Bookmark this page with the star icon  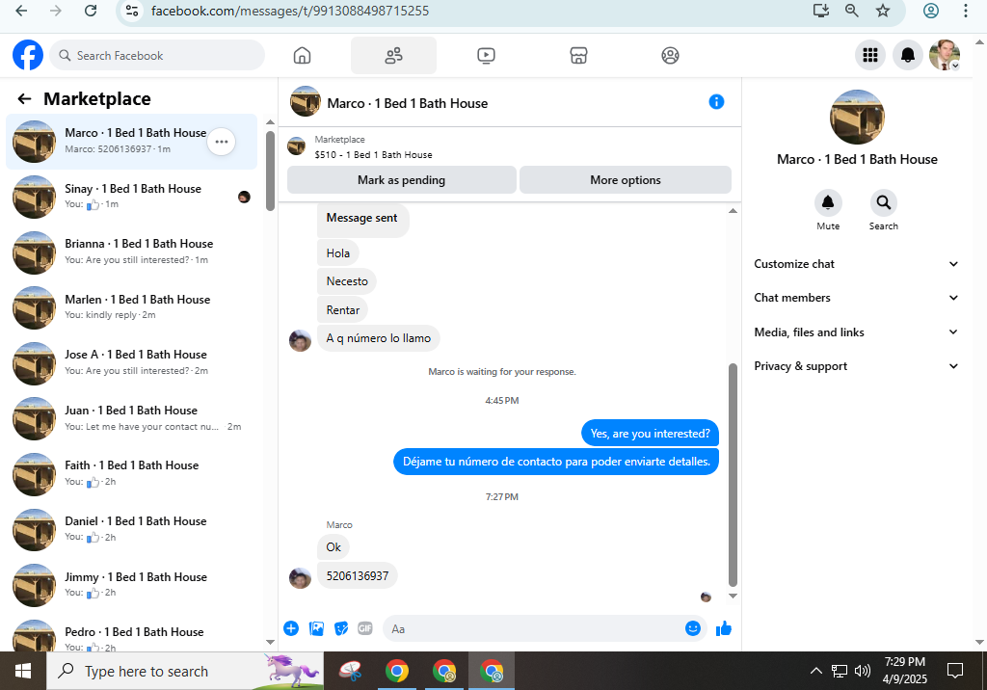pos(883,11)
